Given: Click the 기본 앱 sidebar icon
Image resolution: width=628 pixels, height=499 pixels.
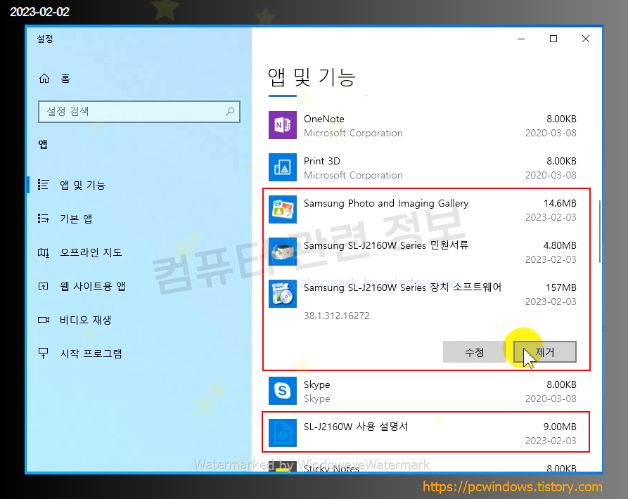Looking at the screenshot, I should 44,219.
